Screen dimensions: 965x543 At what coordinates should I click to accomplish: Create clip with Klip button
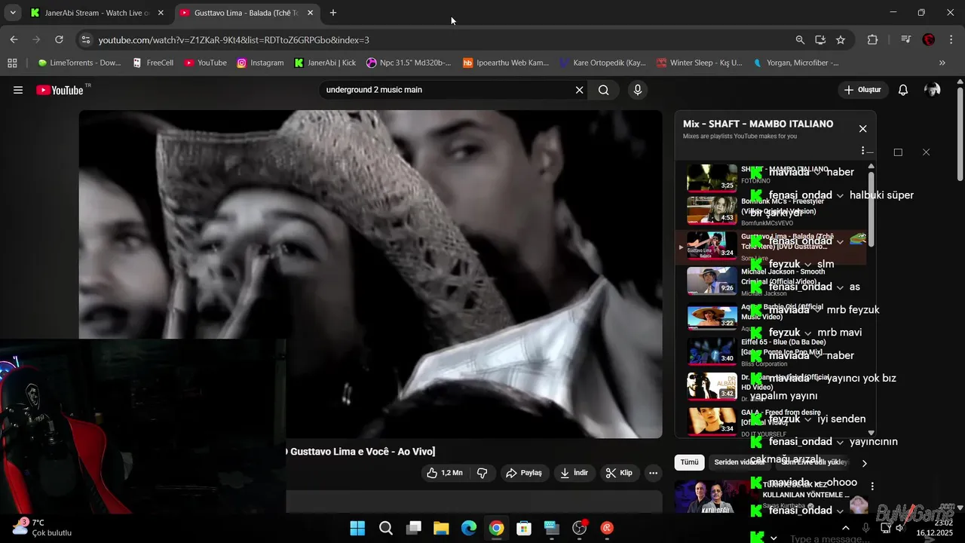pos(619,473)
